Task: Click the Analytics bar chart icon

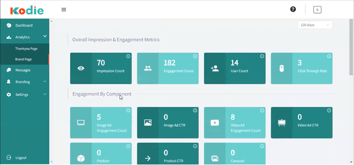Action: (x=9, y=37)
